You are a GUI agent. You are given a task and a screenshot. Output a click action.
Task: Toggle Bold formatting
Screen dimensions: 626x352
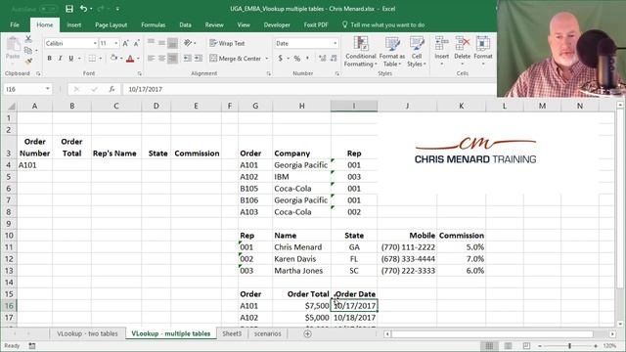pyautogui.click(x=50, y=59)
